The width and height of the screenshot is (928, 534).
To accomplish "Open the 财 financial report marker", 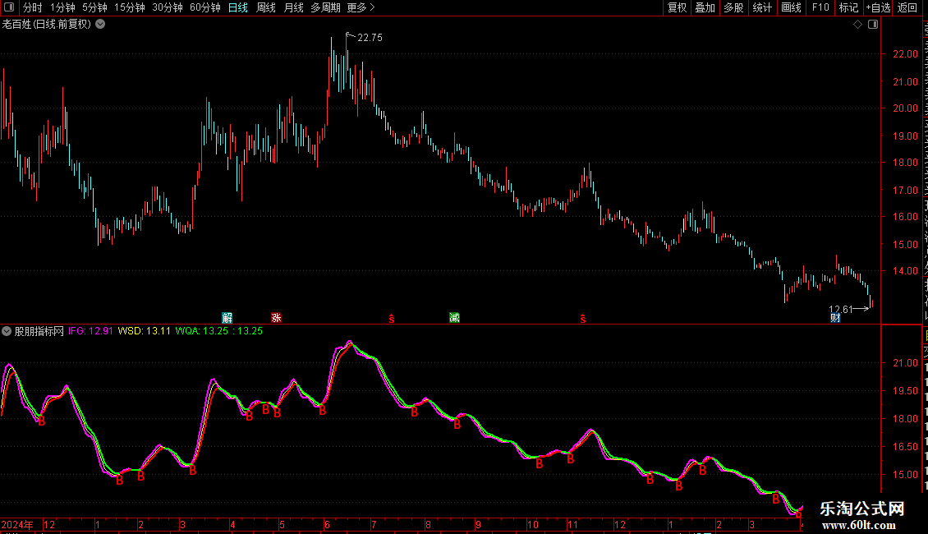I will pos(835,318).
